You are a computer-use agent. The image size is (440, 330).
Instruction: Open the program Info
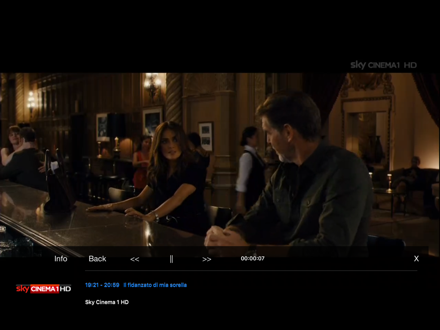click(x=61, y=259)
